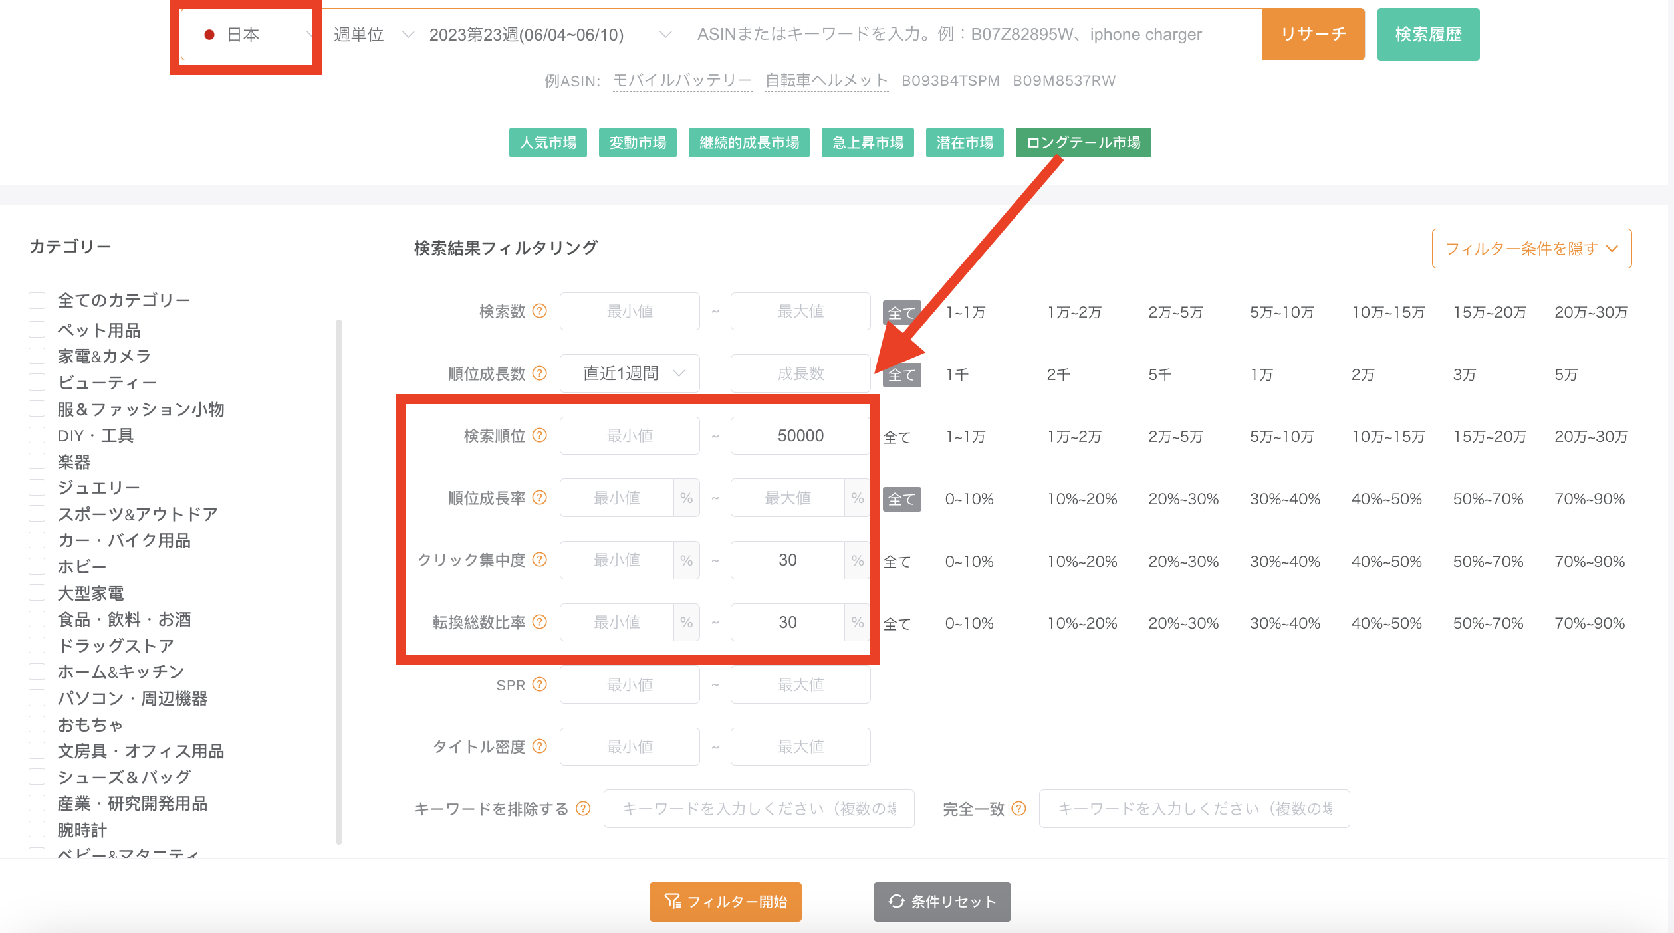1674x933 pixels.
Task: Click help icon next to 順位成長数
Action: click(540, 373)
